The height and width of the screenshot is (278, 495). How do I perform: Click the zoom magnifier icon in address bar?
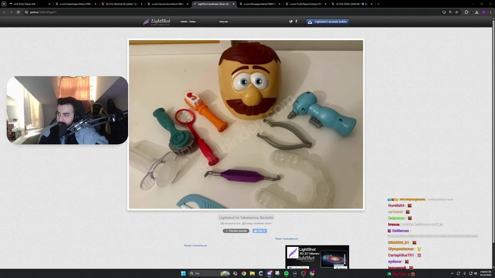(x=450, y=12)
